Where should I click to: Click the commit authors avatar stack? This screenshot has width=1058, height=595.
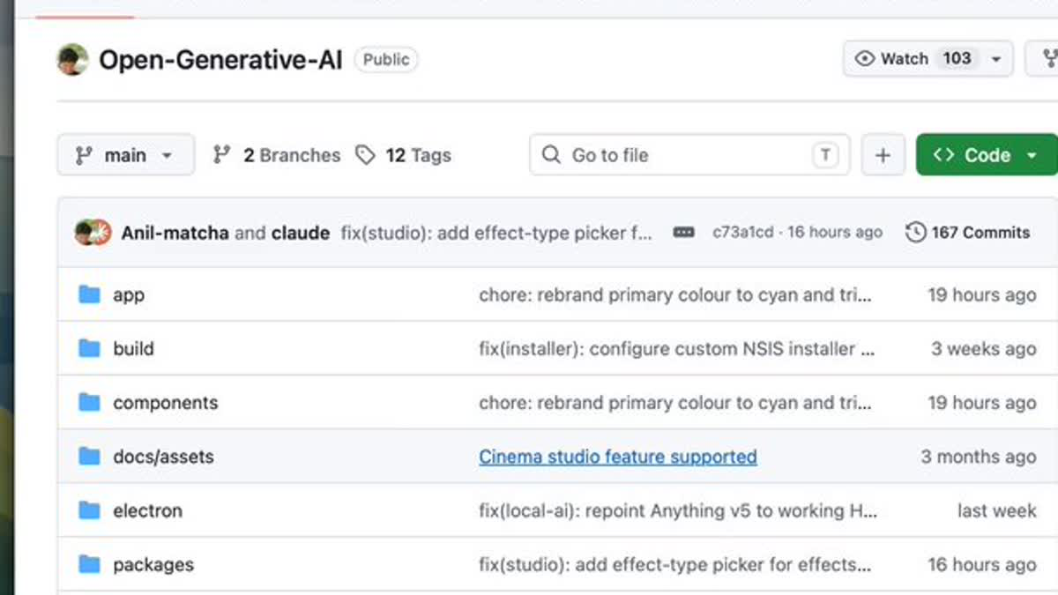tap(93, 233)
